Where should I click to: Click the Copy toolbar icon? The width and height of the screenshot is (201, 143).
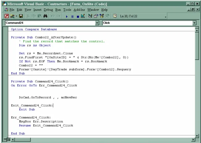34,16
